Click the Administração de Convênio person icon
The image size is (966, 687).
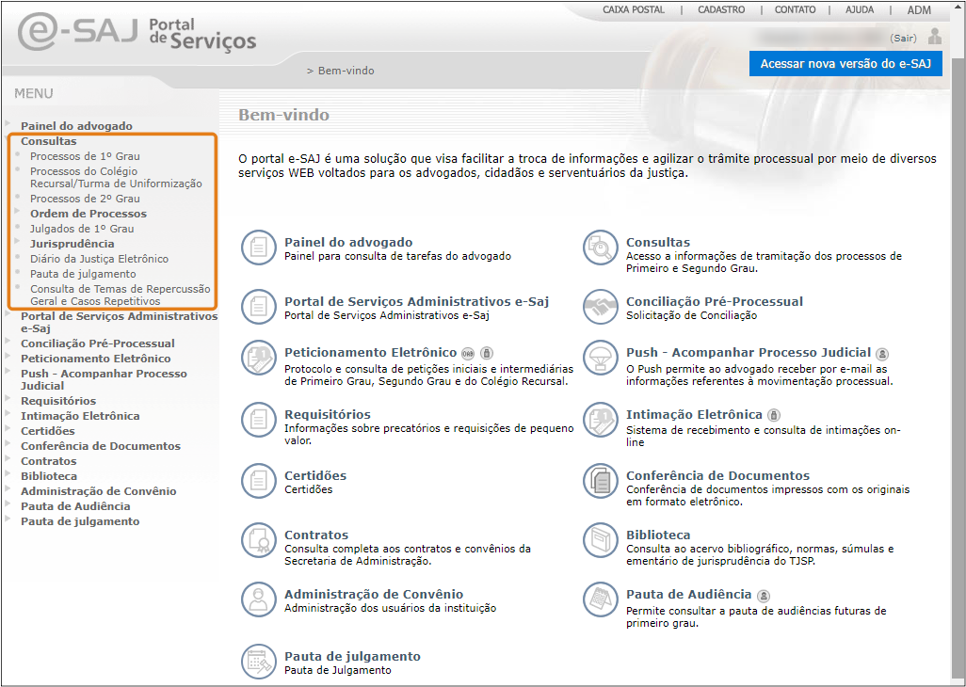click(256, 599)
